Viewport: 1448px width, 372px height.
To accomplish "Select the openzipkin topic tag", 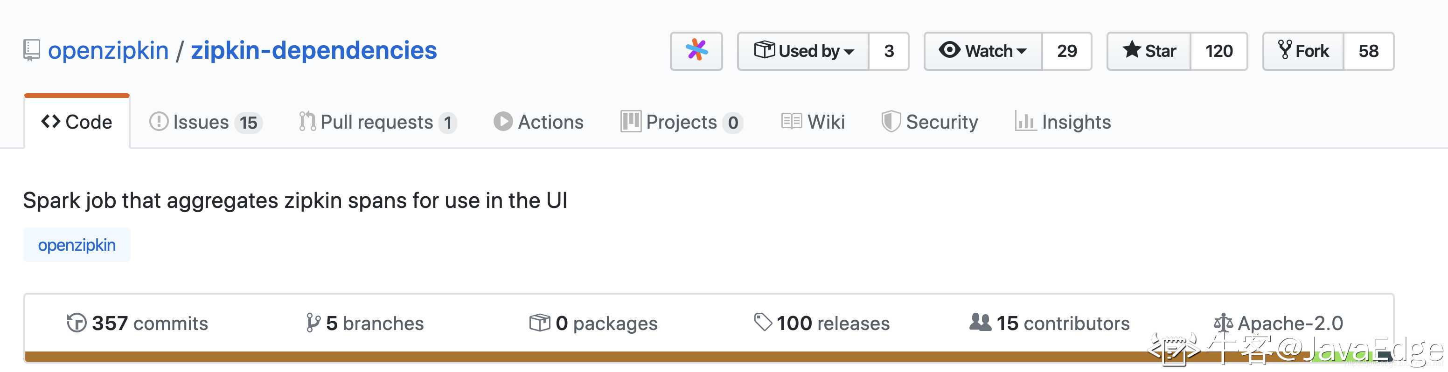I will point(77,245).
